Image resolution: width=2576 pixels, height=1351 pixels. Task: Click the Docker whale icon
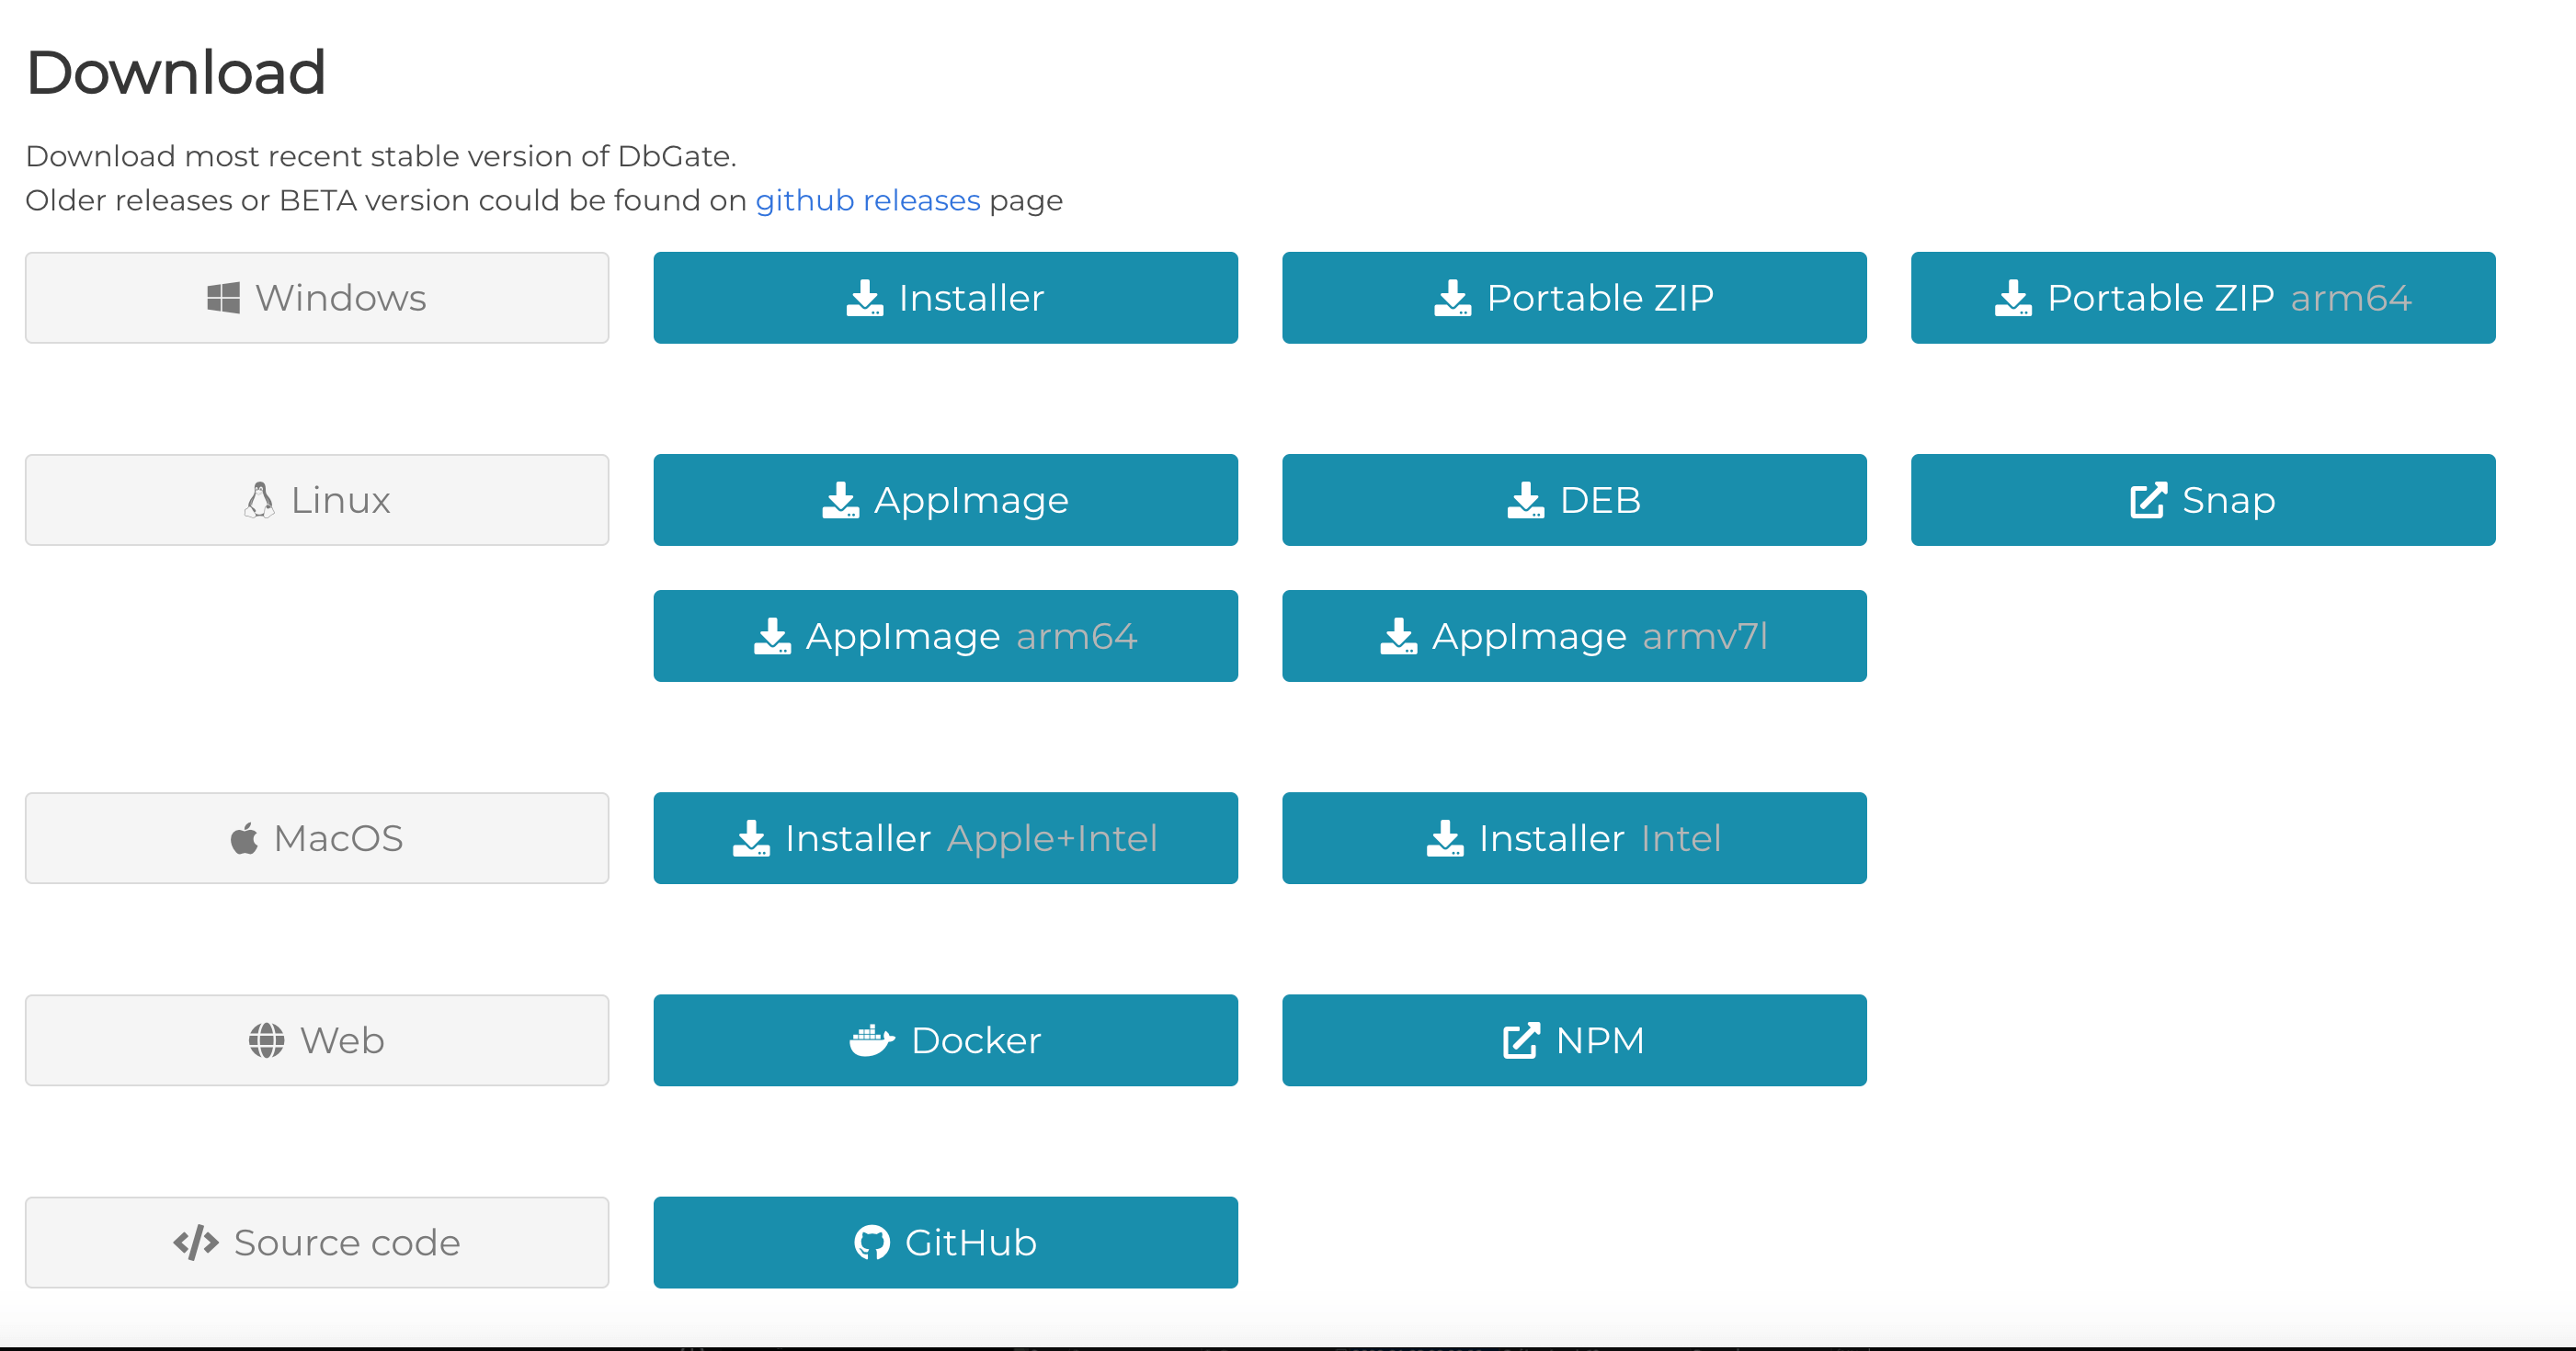click(x=871, y=1040)
